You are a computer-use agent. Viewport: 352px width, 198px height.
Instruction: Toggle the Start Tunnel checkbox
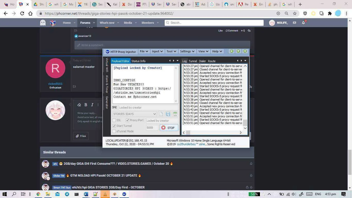114,126
